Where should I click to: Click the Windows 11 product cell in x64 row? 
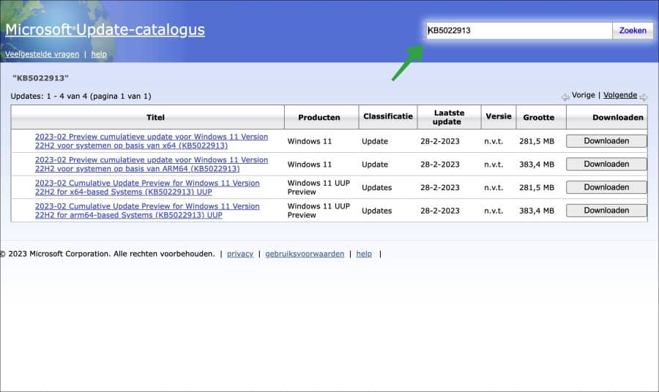(x=310, y=141)
